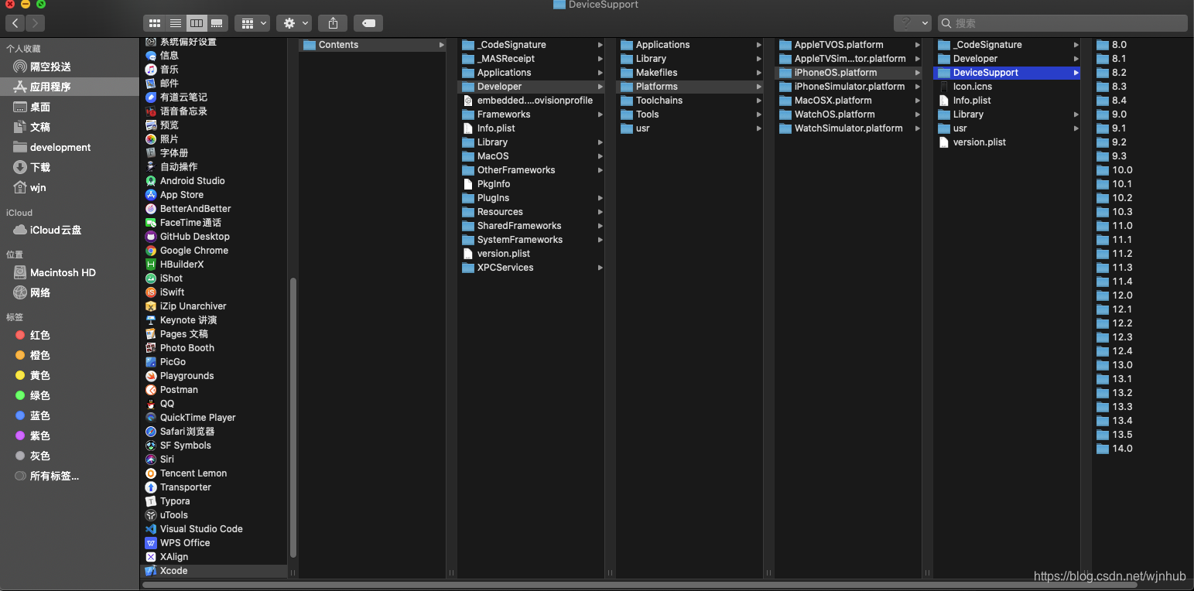Open the gear action menu
Screen dimensions: 1194x591
pyautogui.click(x=294, y=23)
